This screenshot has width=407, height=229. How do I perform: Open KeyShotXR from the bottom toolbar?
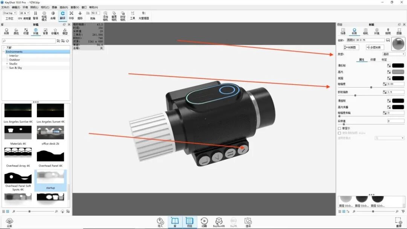coord(219,221)
